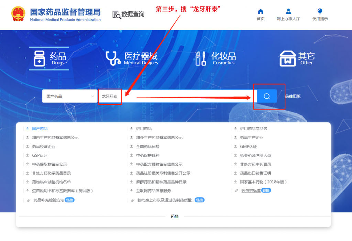Screen dimensions: 352x241
Task: Open 网上办事大厅 person icon
Action: [288, 11]
